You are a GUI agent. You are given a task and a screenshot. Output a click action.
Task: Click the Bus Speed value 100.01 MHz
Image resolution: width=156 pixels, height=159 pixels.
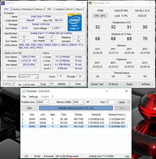(x=29, y=64)
